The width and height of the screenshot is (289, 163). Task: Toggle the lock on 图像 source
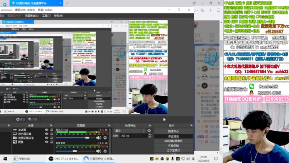pos(52,142)
